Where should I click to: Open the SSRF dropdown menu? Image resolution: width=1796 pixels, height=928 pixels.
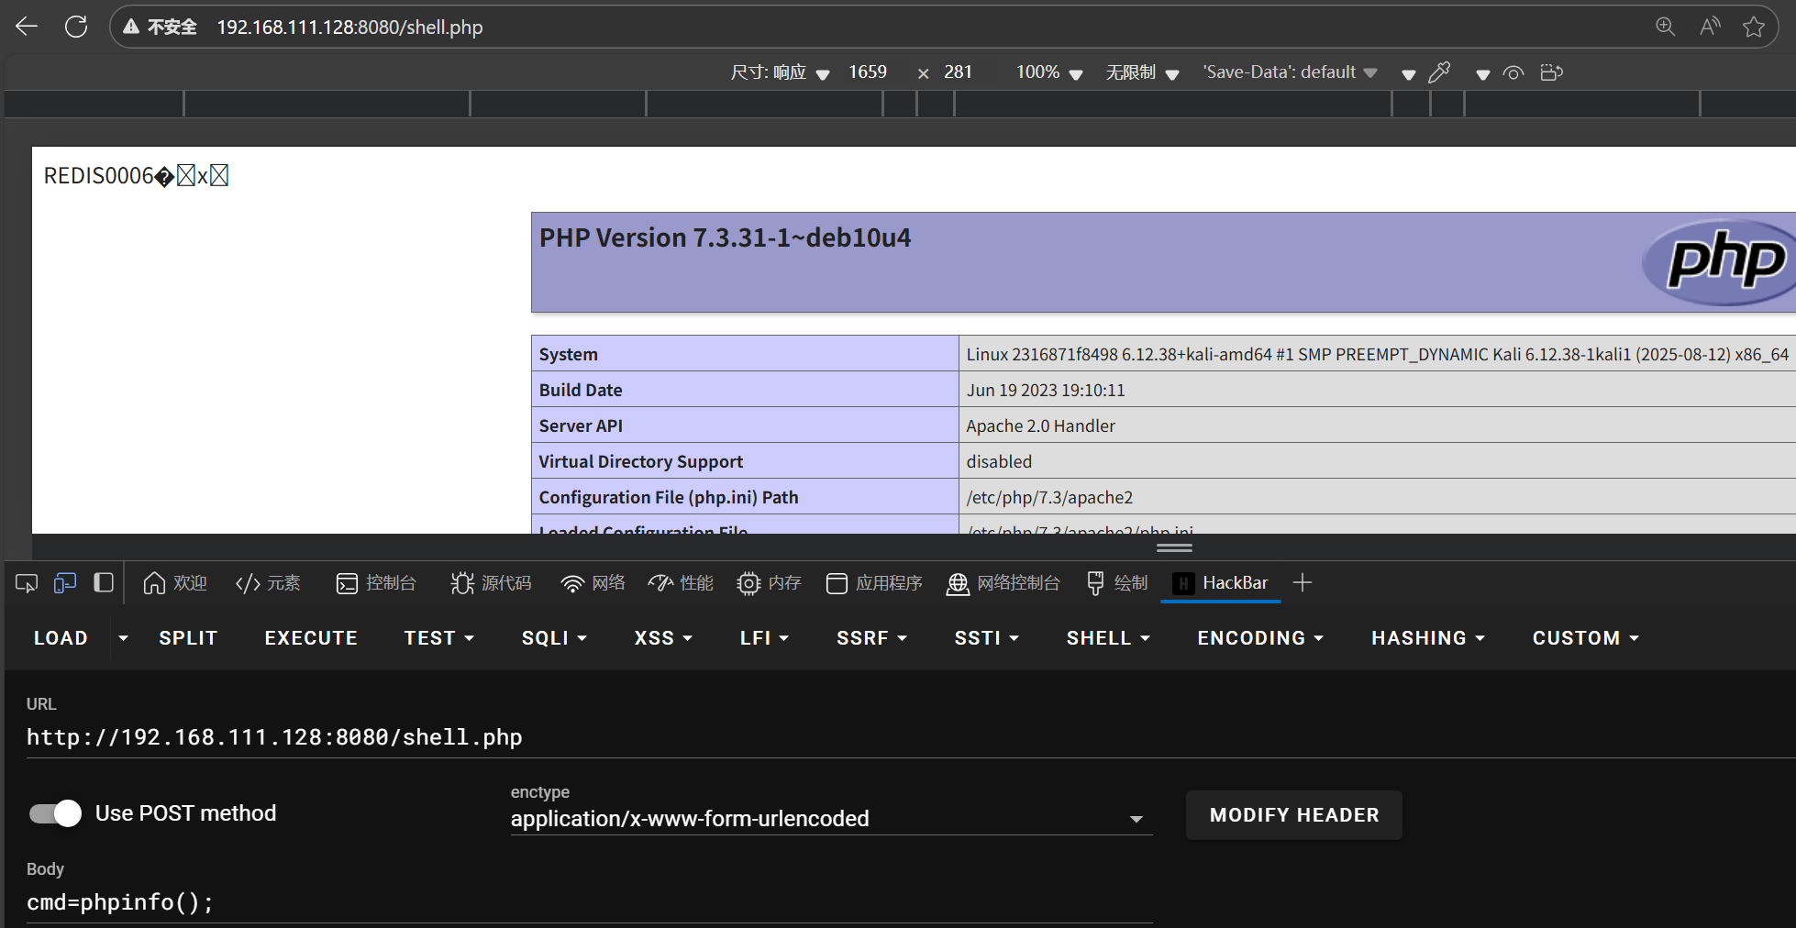(x=871, y=638)
